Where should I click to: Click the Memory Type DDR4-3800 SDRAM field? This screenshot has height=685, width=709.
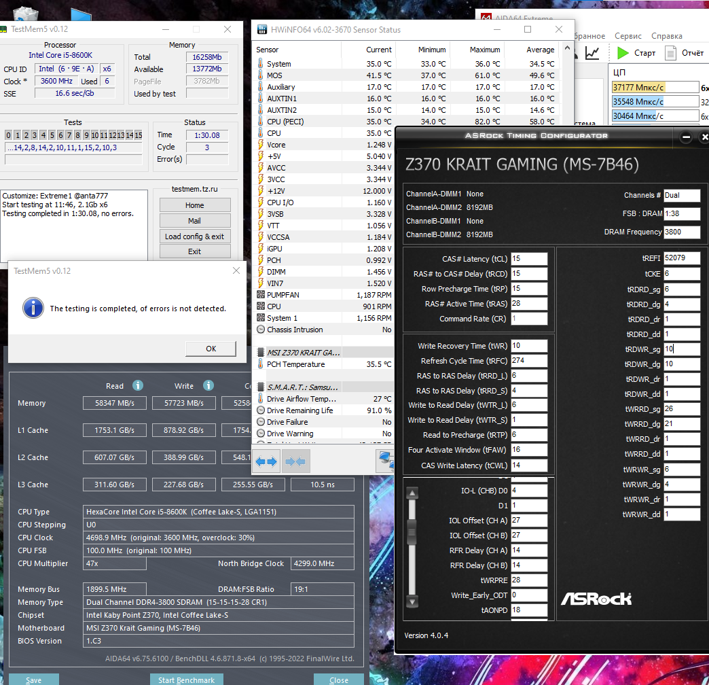219,602
